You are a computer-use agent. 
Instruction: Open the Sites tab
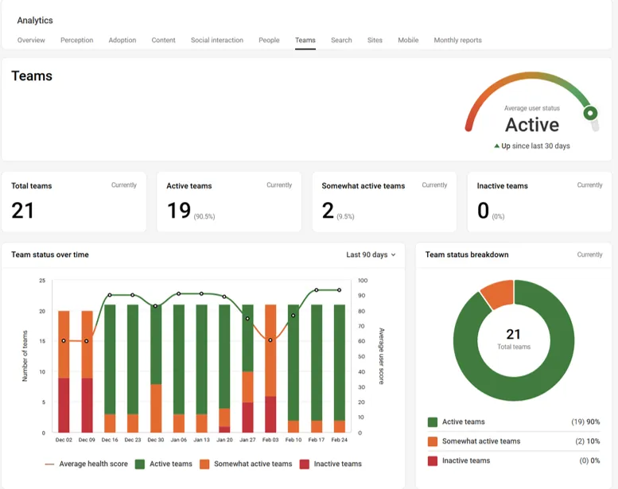pyautogui.click(x=375, y=41)
